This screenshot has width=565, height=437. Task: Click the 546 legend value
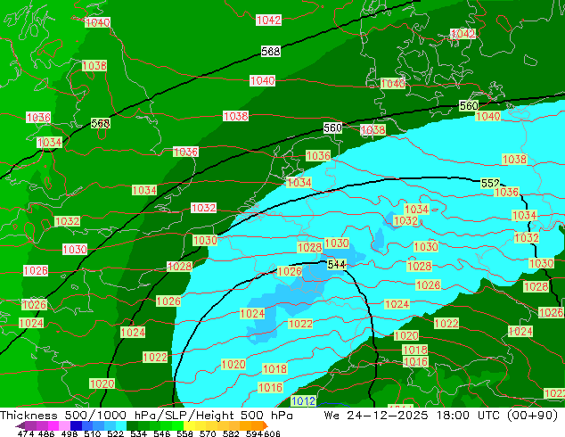(x=161, y=433)
